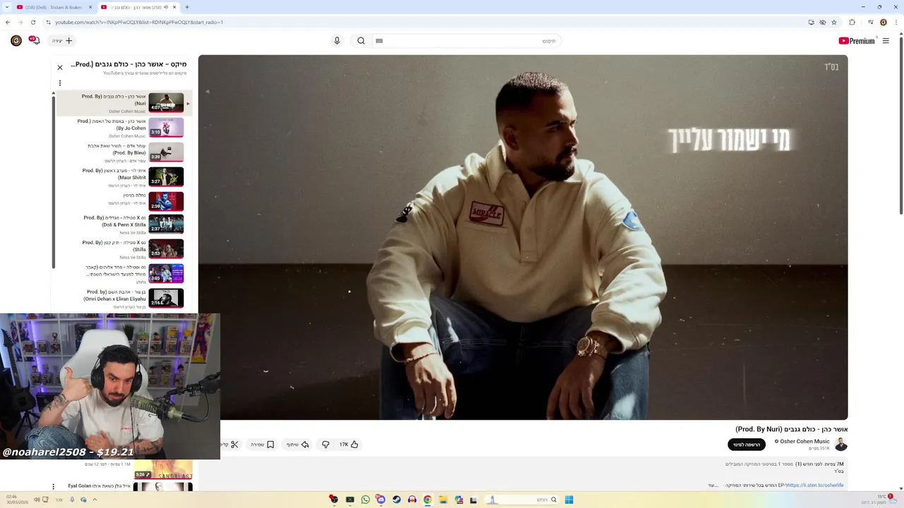
Task: Expand the video description with 'עוד'
Action: [713, 485]
